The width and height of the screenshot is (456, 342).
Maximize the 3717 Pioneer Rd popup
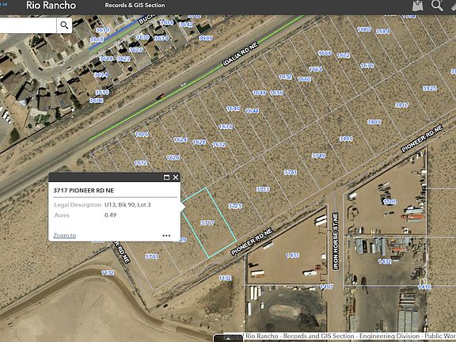166,177
